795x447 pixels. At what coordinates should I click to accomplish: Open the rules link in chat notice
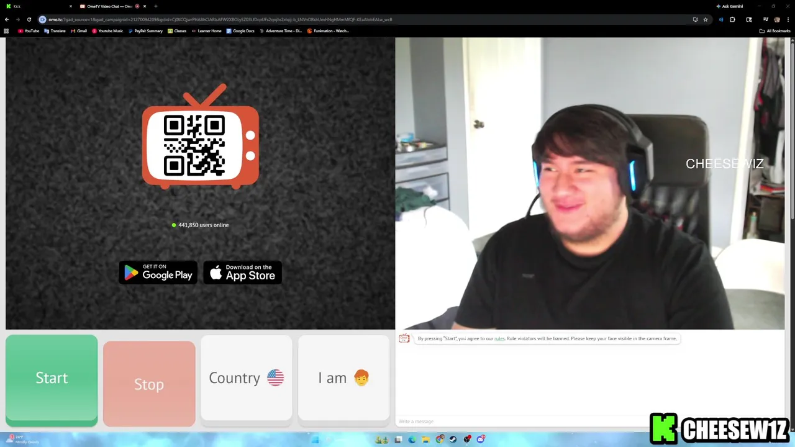(x=499, y=338)
